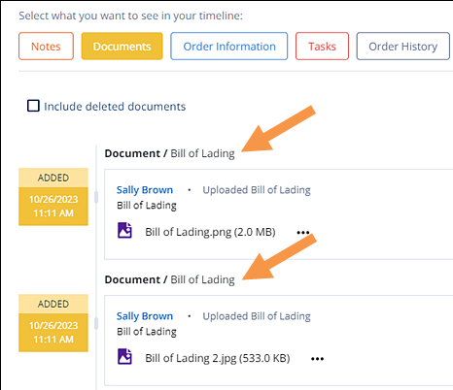
Task: Enable the Order History filter
Action: pyautogui.click(x=403, y=47)
